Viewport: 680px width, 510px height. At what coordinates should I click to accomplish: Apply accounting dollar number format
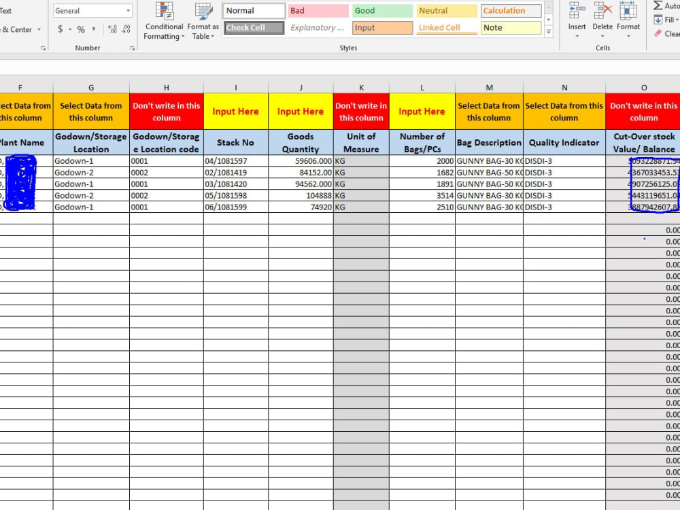pyautogui.click(x=61, y=29)
